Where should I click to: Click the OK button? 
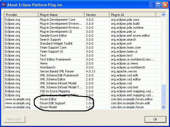point(155,119)
